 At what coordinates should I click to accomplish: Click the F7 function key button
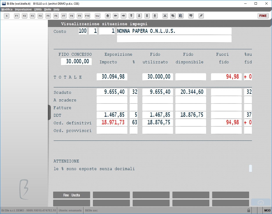(64, 16)
